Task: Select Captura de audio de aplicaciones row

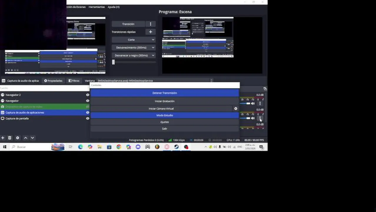Action: [45, 112]
